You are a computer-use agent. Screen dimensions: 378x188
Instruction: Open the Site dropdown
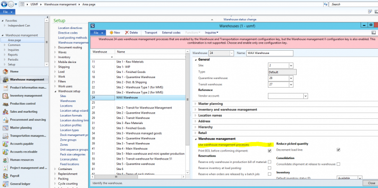point(291,65)
